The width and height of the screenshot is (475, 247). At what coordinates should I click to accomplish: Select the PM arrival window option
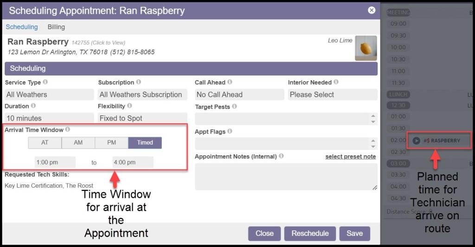(111, 143)
